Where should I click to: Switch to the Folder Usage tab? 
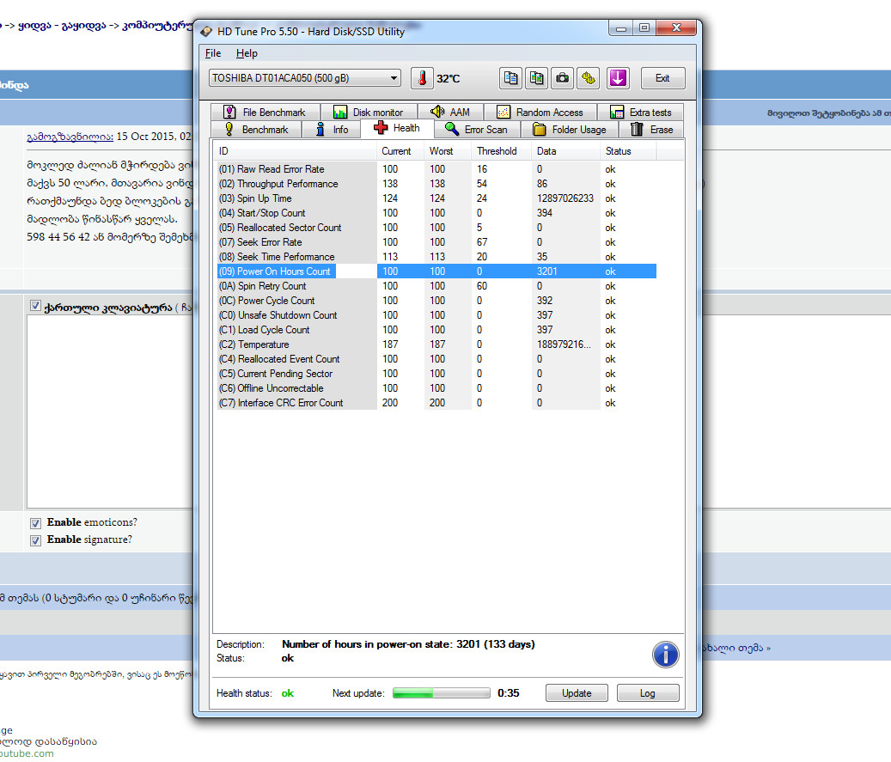pyautogui.click(x=570, y=130)
